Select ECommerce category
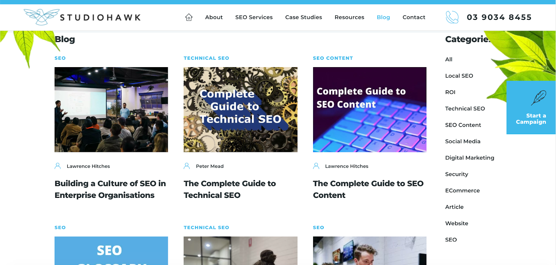Viewport: 556px width, 265px height. 462,190
